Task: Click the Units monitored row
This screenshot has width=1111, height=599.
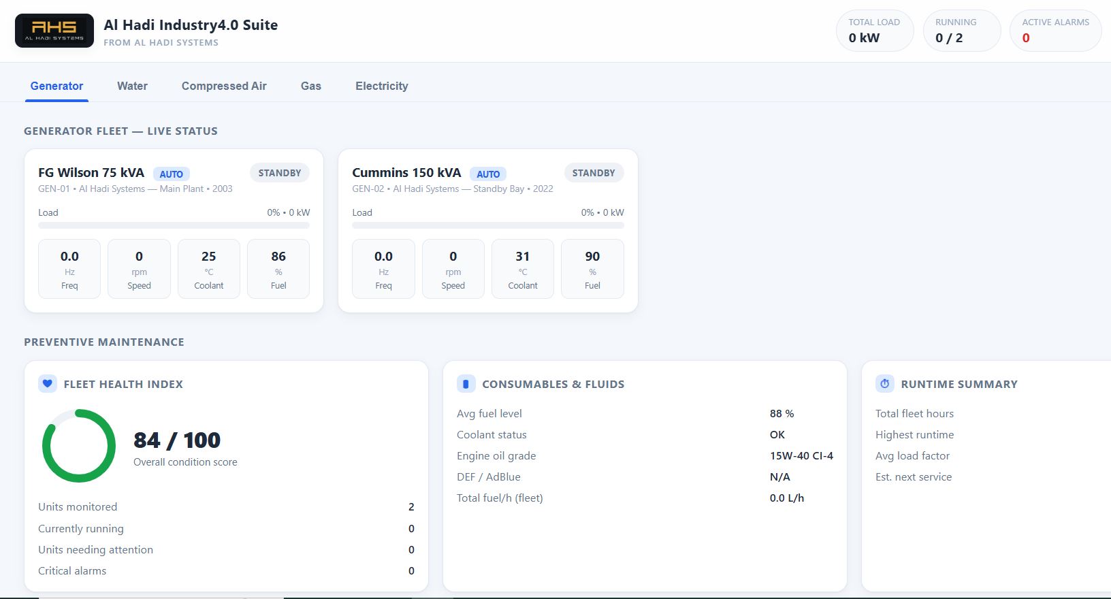Action: click(x=226, y=507)
